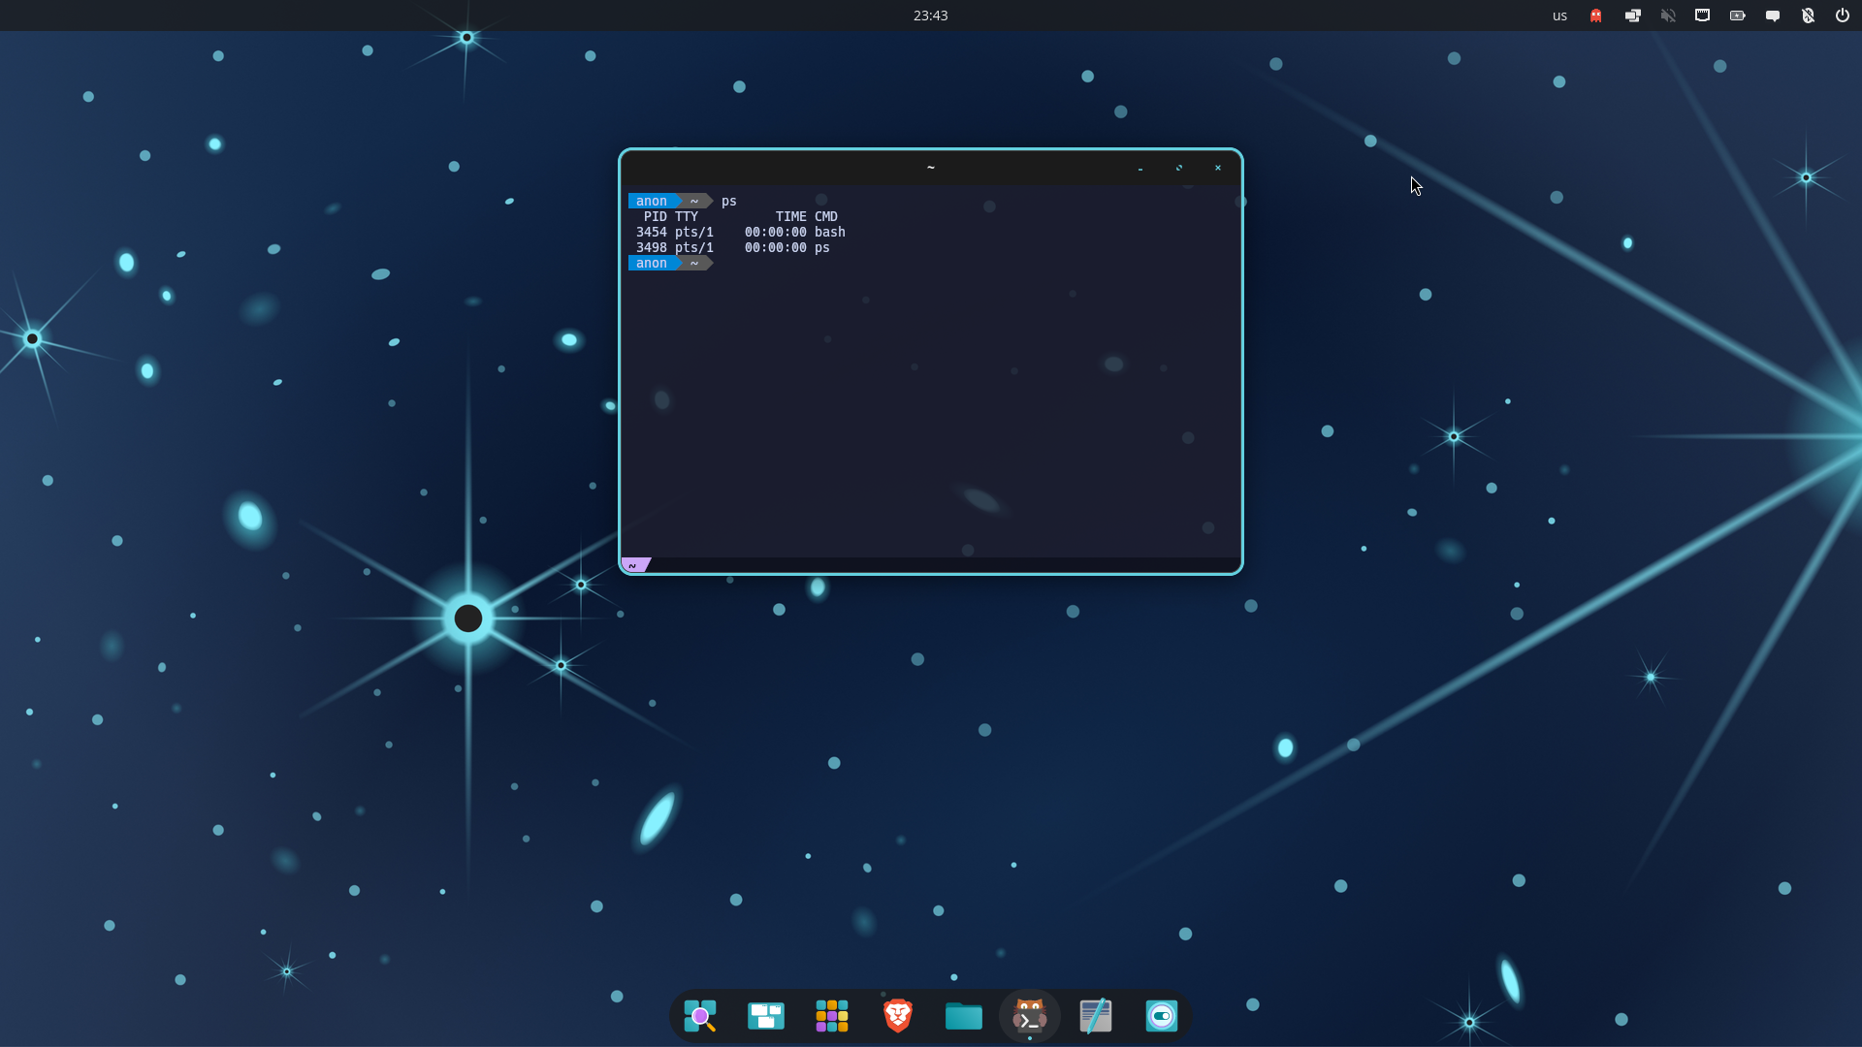Click the '3454' bash PID text
The width and height of the screenshot is (1862, 1047).
point(651,232)
